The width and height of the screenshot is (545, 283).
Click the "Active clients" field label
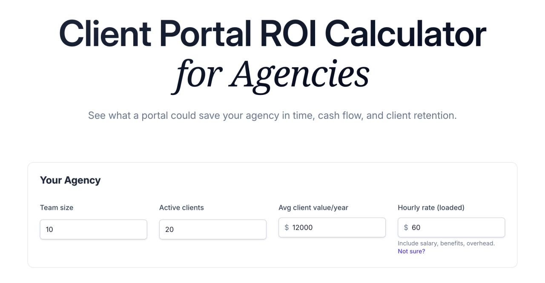181,208
